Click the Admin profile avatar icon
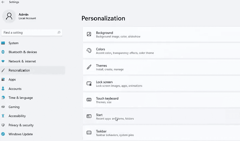Screen dimensions: 240x141 (x=9, y=16)
